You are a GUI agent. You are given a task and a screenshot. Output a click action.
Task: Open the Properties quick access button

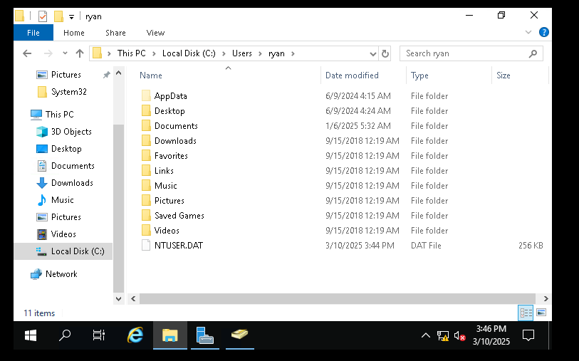pos(42,16)
